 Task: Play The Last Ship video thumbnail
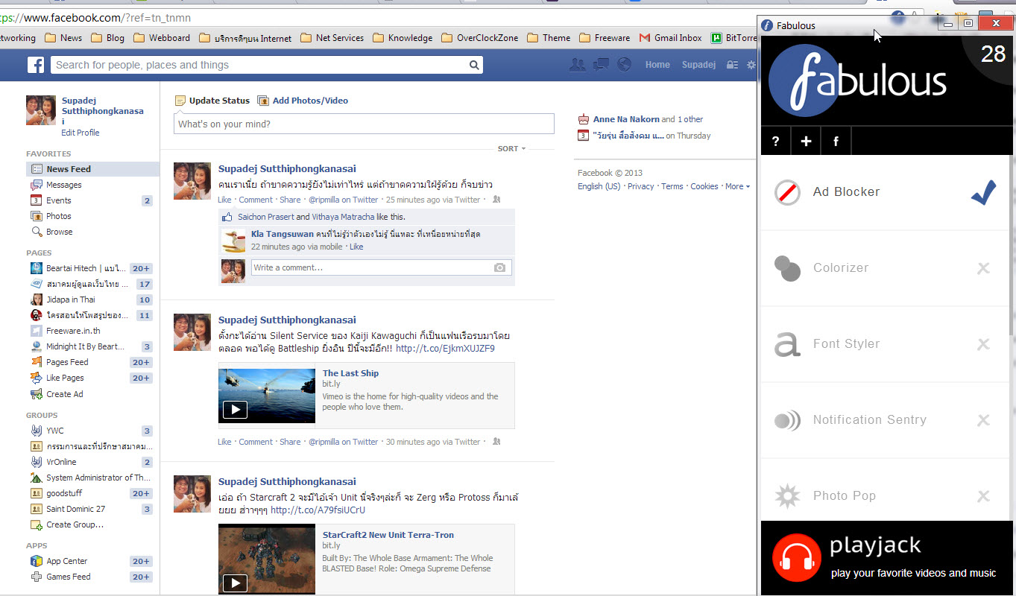(267, 396)
